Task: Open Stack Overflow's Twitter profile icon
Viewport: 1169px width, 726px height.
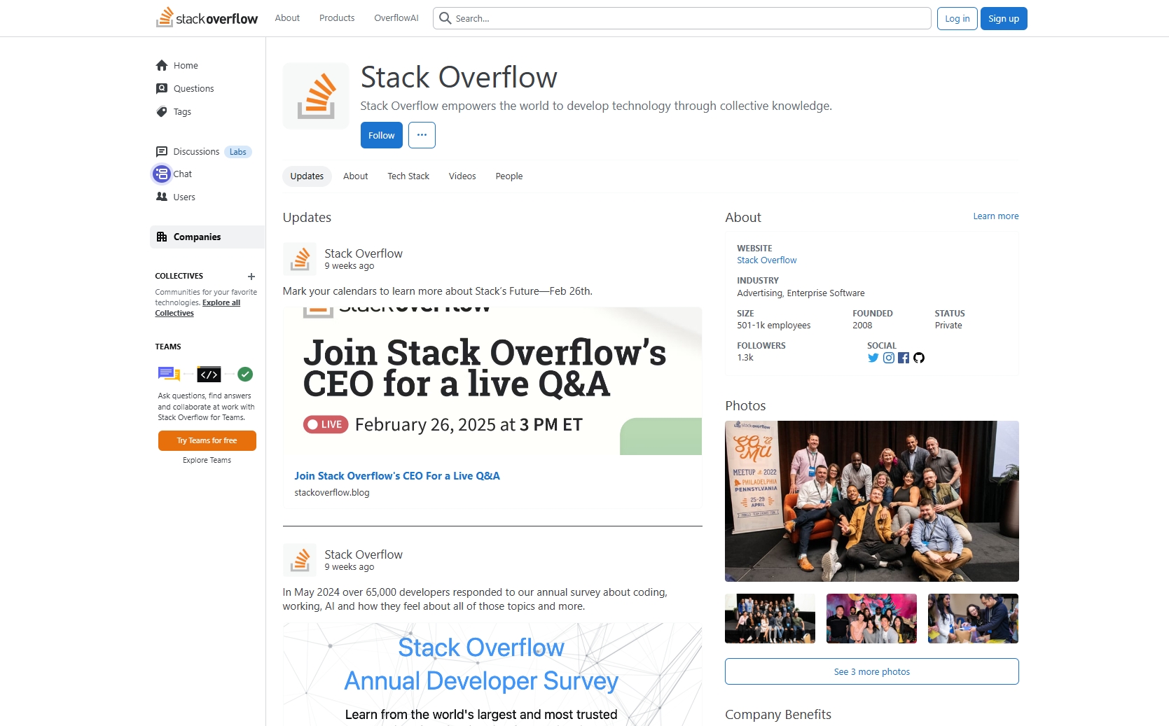Action: (x=873, y=358)
